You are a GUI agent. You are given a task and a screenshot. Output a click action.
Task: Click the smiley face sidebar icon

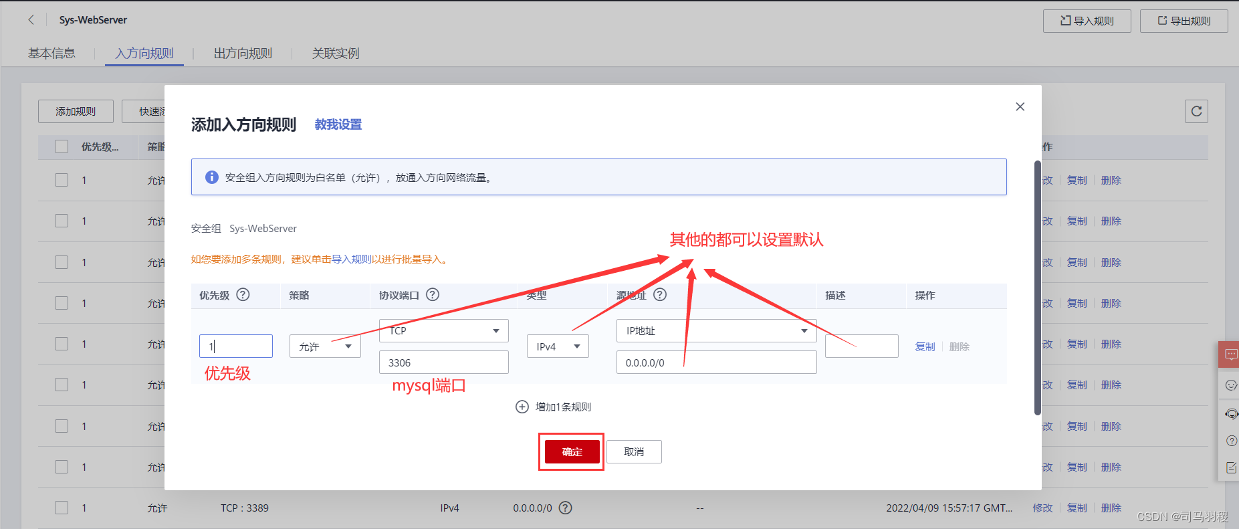tap(1231, 385)
